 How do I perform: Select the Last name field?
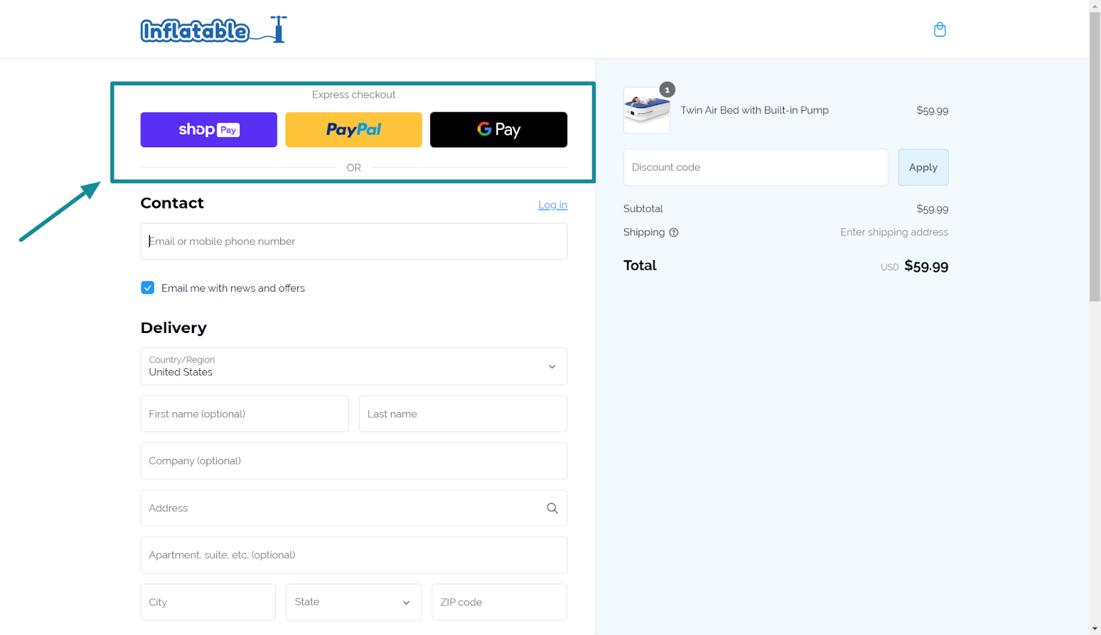462,413
